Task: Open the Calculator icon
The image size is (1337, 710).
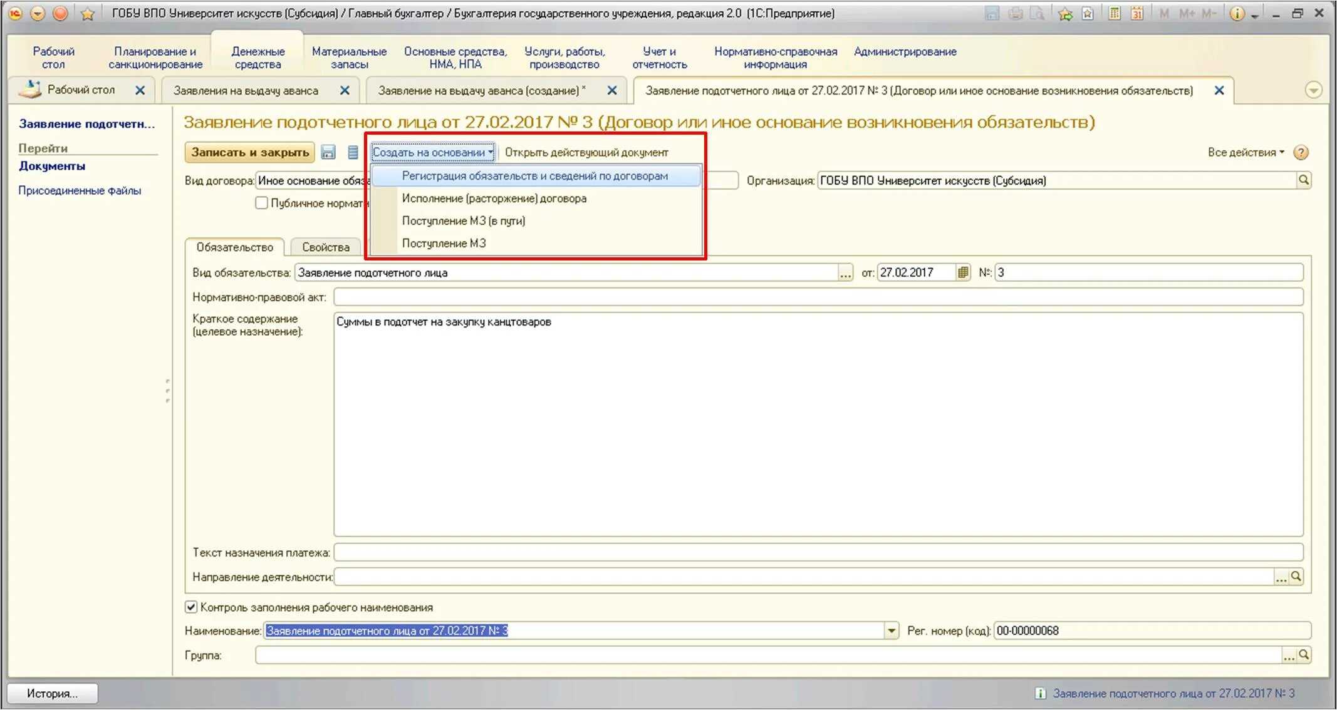Action: coord(1115,13)
